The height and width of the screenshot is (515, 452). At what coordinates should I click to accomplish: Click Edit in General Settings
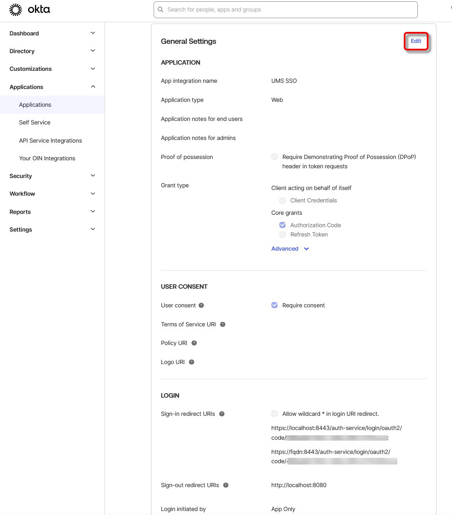[x=416, y=41]
